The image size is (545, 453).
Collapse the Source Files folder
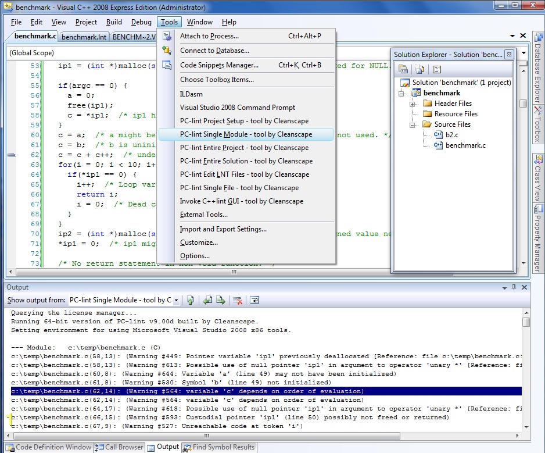(412, 124)
